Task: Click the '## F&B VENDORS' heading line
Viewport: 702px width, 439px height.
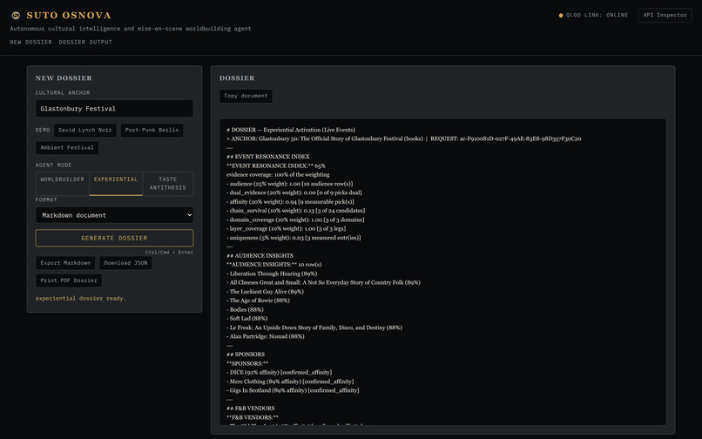Action: point(250,409)
